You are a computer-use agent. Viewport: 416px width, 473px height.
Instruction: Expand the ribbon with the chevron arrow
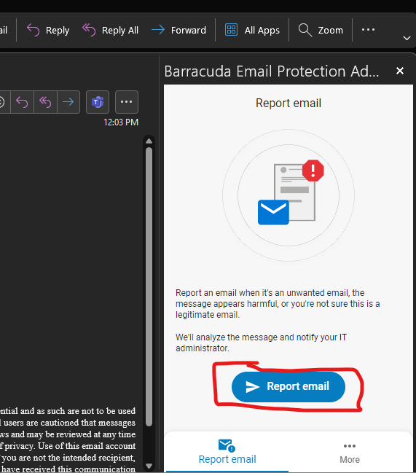tap(407, 39)
